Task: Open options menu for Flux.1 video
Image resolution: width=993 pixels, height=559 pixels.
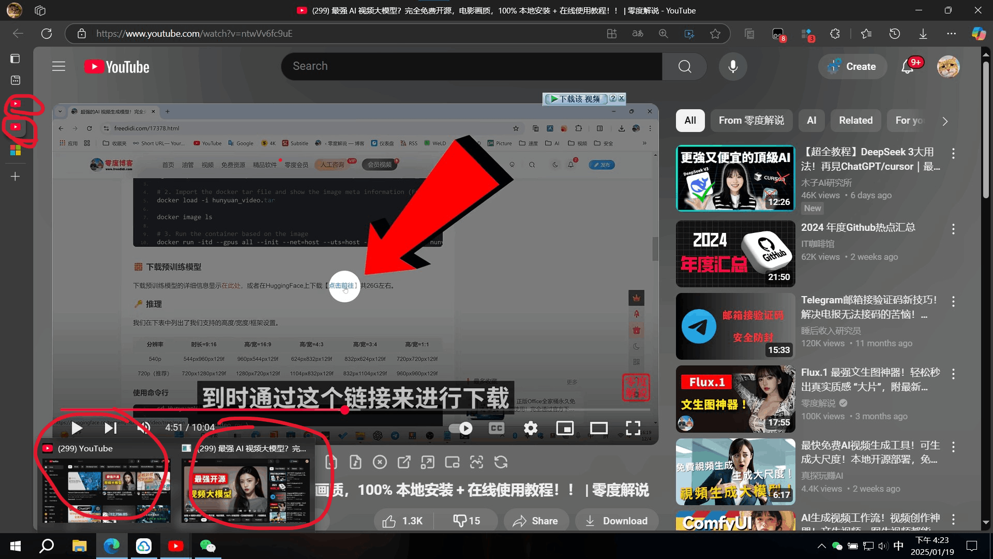Action: point(953,374)
